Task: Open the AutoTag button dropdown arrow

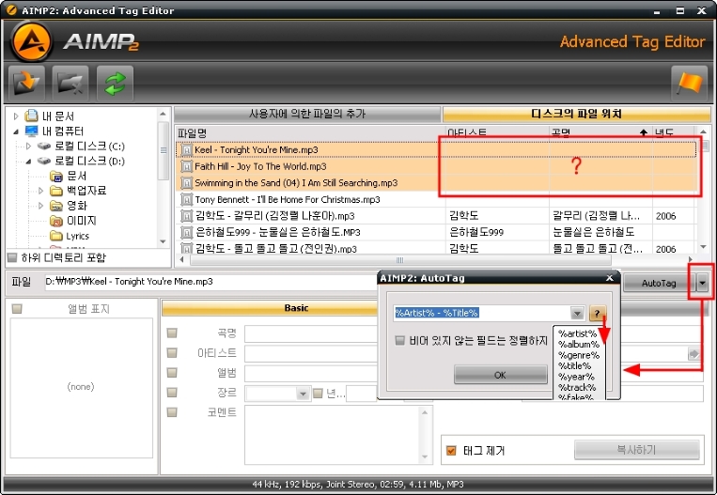Action: coord(702,283)
